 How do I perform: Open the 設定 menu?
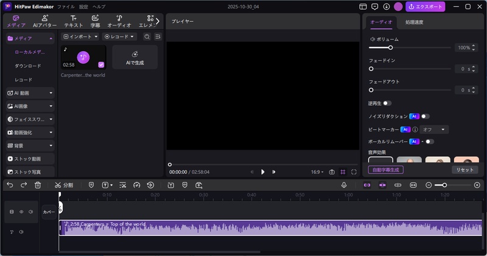(x=83, y=7)
